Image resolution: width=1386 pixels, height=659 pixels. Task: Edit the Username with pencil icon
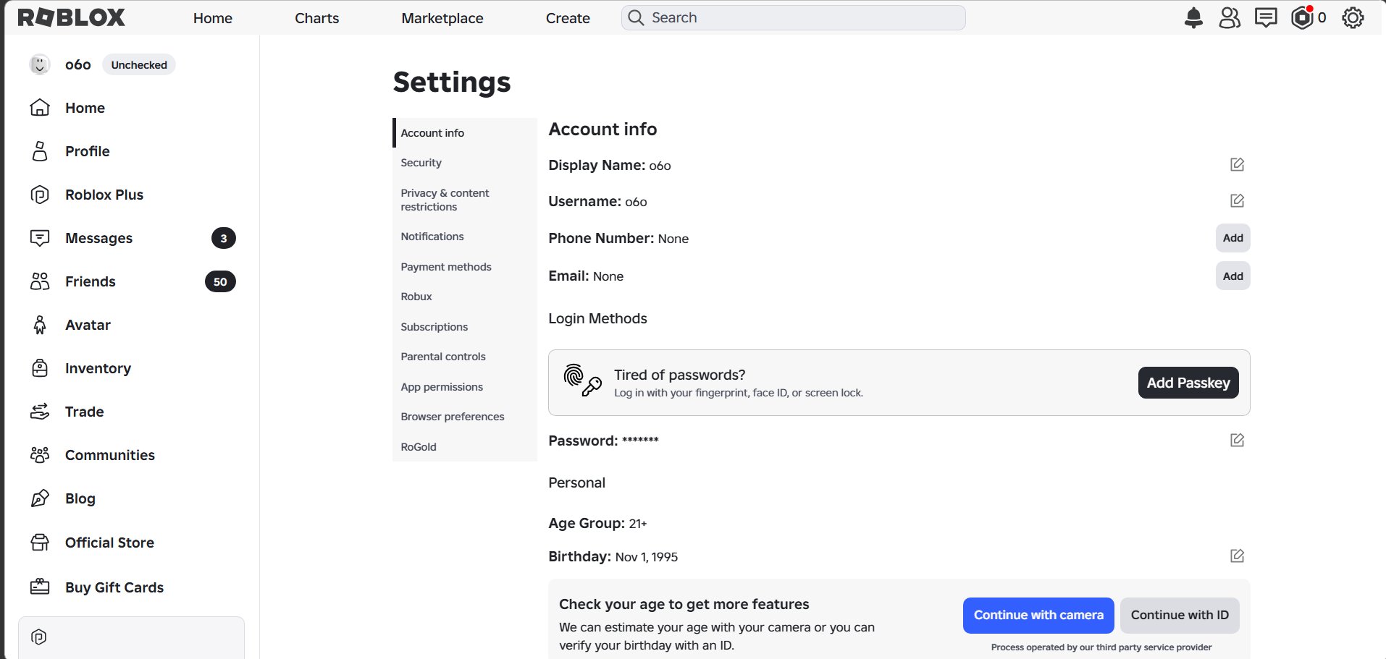[1237, 200]
